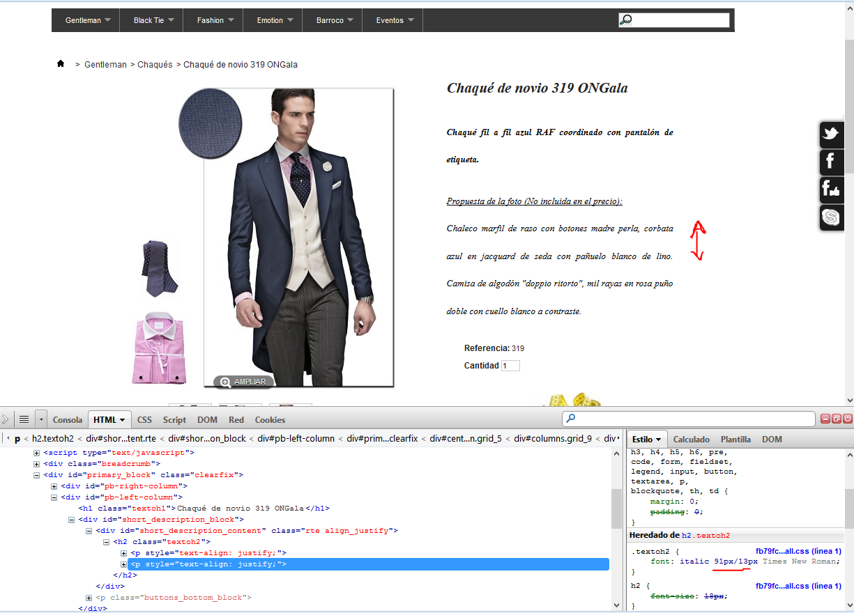
Task: Open the Facebook sidebar icon
Action: tap(831, 162)
